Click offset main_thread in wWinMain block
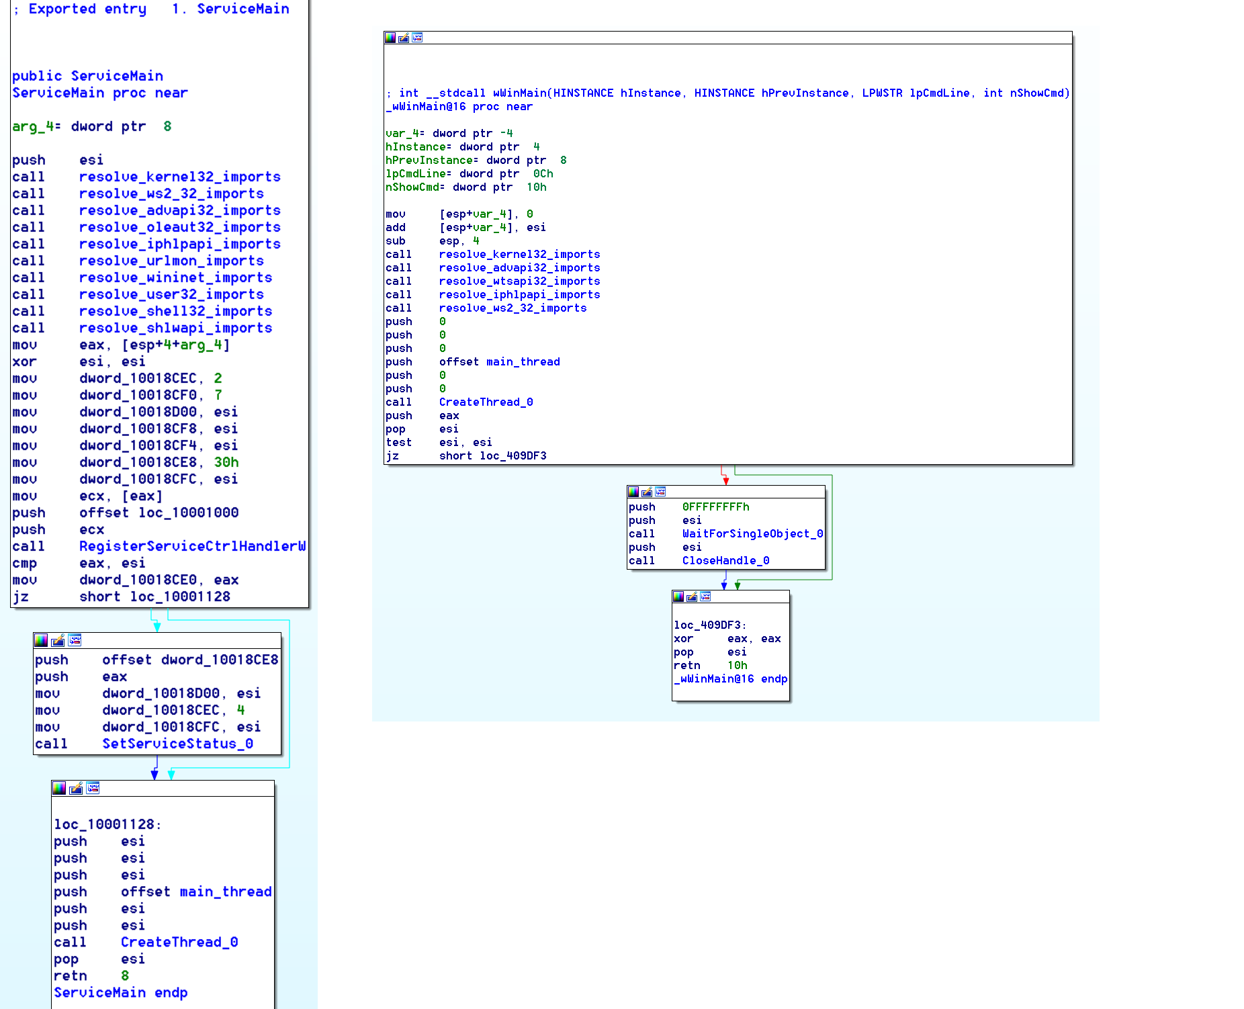Screen dimensions: 1244x1009 (500, 361)
